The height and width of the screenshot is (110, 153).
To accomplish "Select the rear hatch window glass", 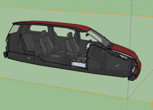I will tap(14, 29).
